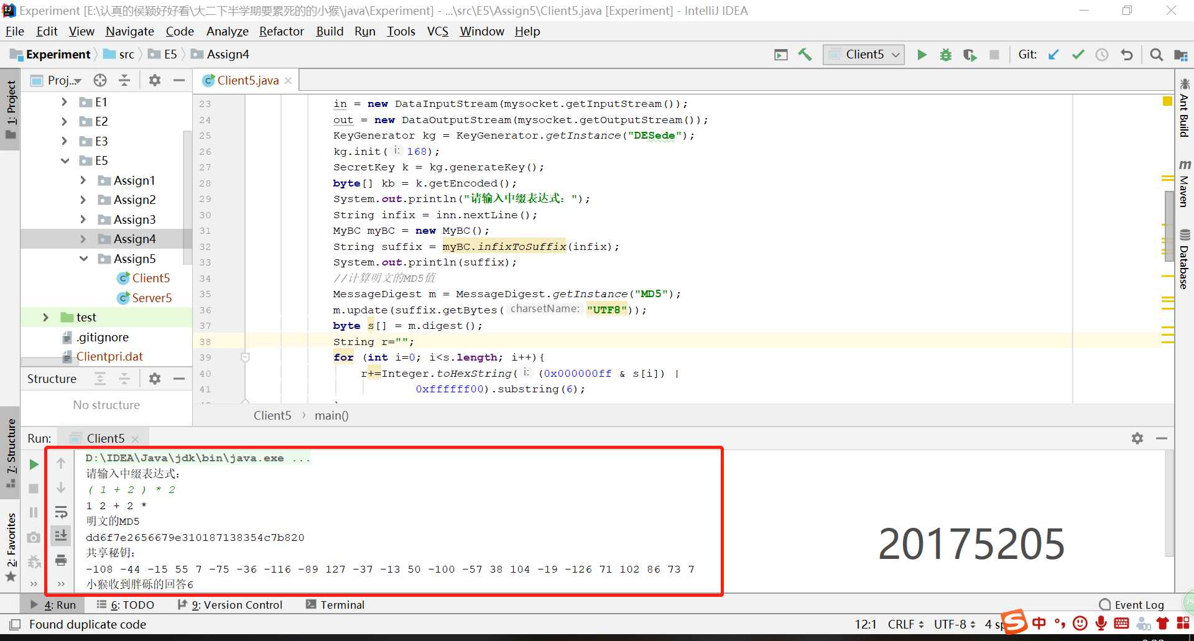Open the Refactor menu
1194x641 pixels.
[x=281, y=31]
